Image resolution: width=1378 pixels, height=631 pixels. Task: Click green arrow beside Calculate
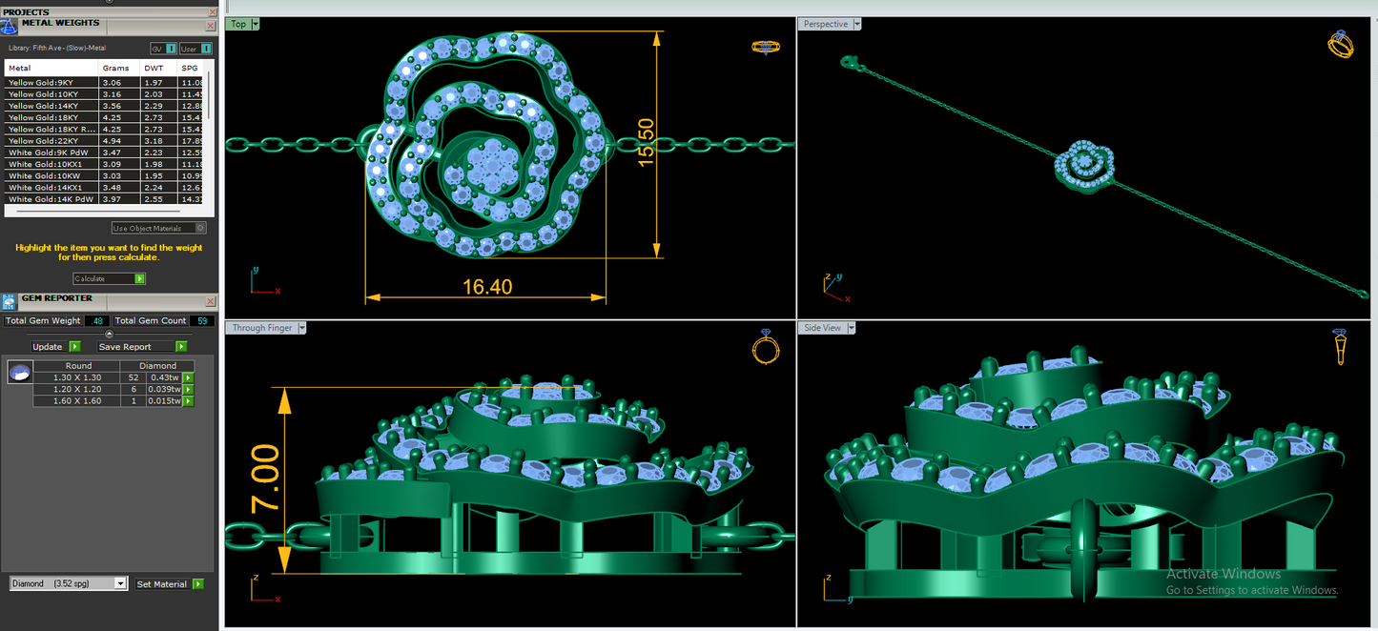[x=140, y=279]
